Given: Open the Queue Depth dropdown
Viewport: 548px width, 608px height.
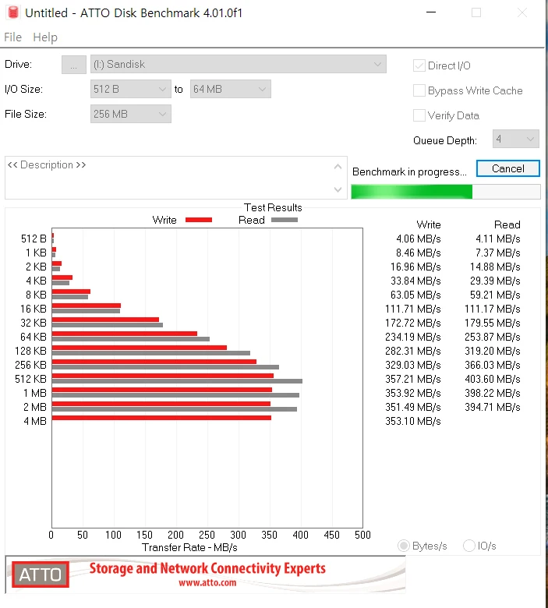Looking at the screenshot, I should pos(516,139).
